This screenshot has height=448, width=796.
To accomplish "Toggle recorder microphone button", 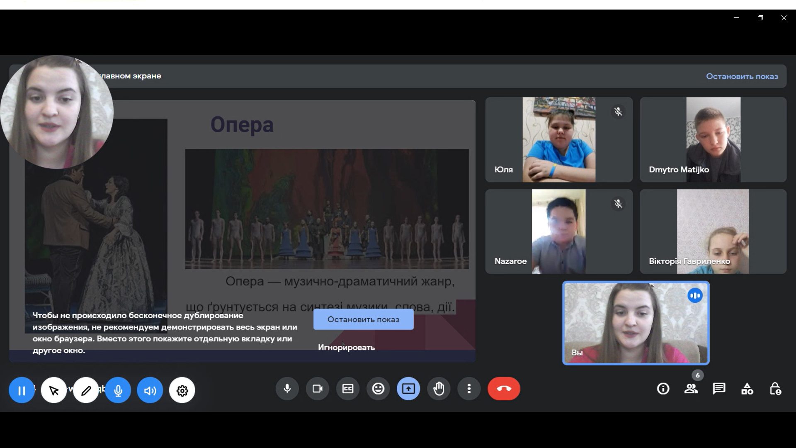I will (x=118, y=390).
